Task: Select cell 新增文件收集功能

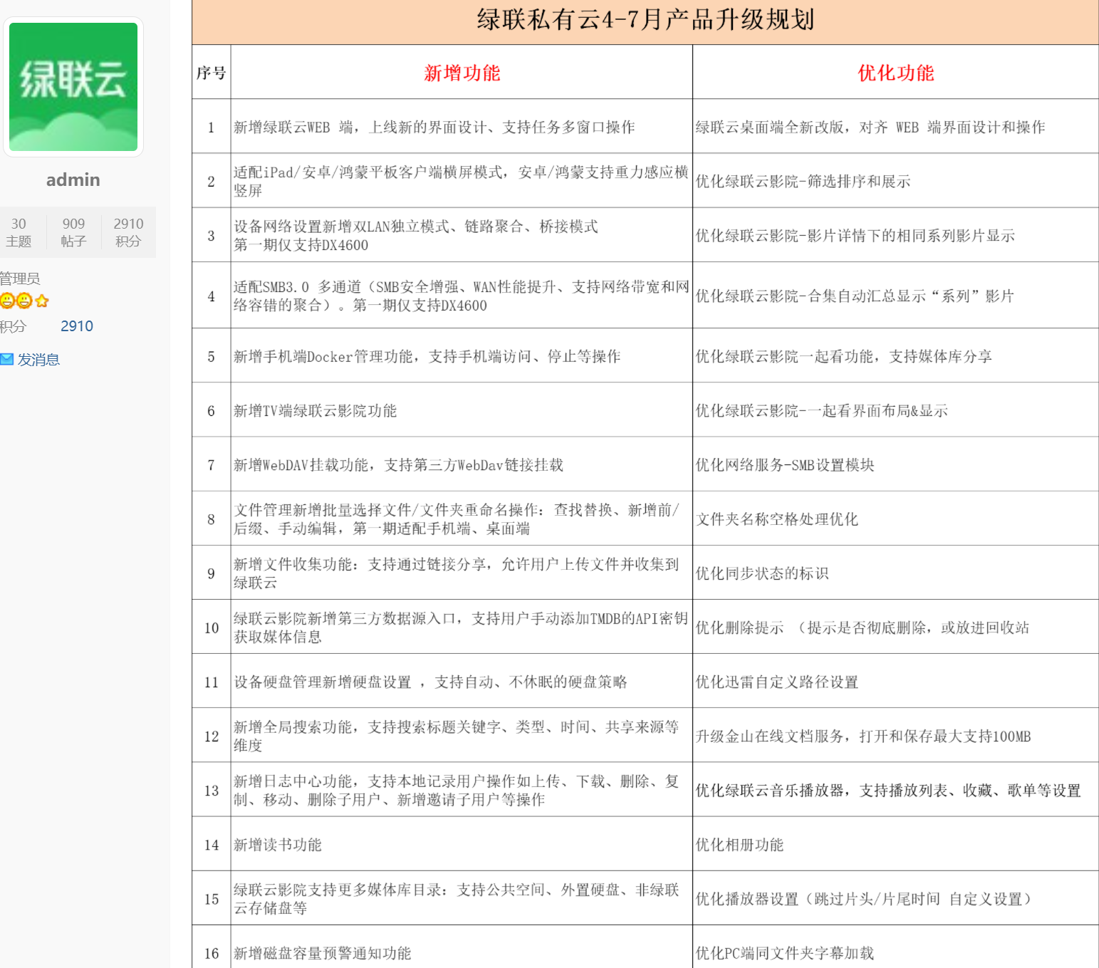Action: click(x=462, y=573)
